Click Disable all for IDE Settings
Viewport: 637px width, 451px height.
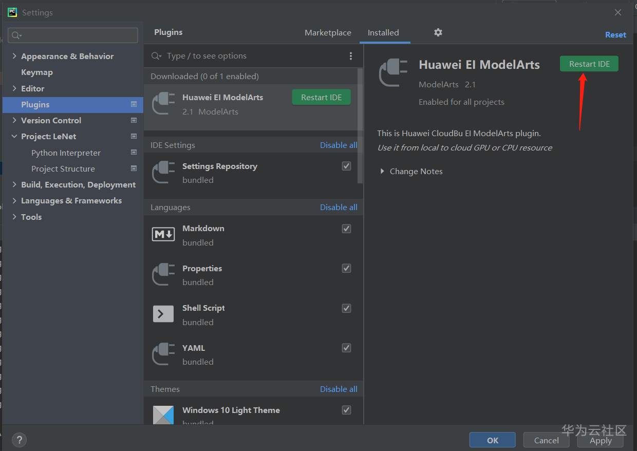pos(339,145)
